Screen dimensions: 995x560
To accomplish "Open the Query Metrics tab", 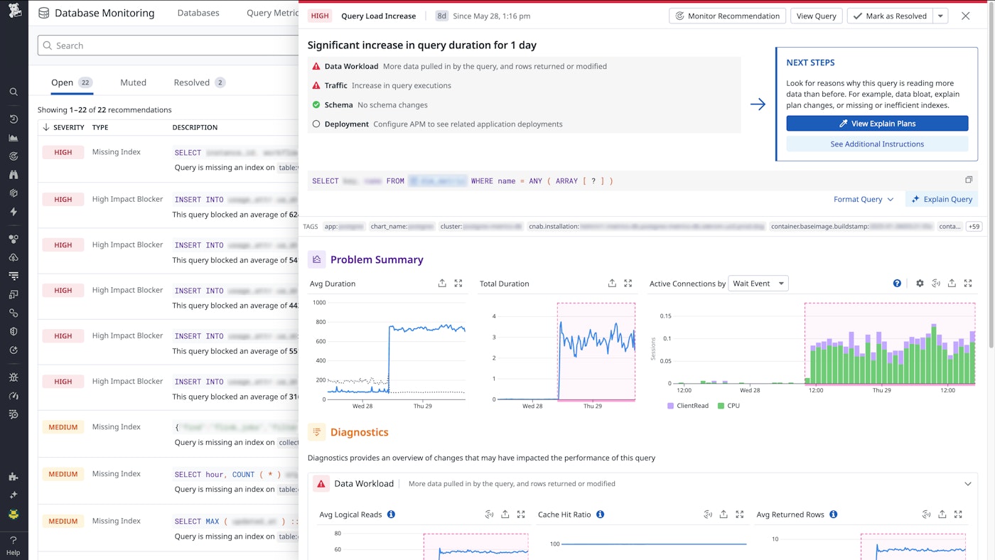I will click(x=272, y=13).
